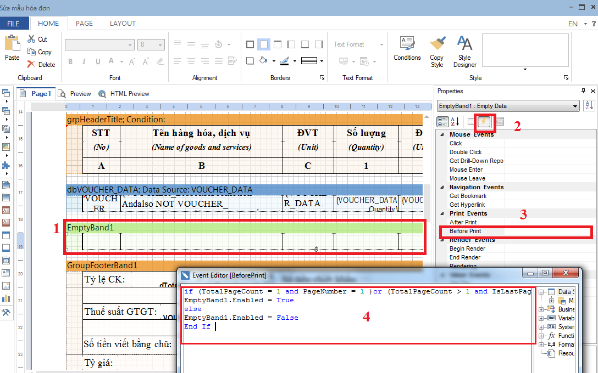Select the EmptyBand1 band header
This screenshot has height=373, width=598.
[x=244, y=228]
